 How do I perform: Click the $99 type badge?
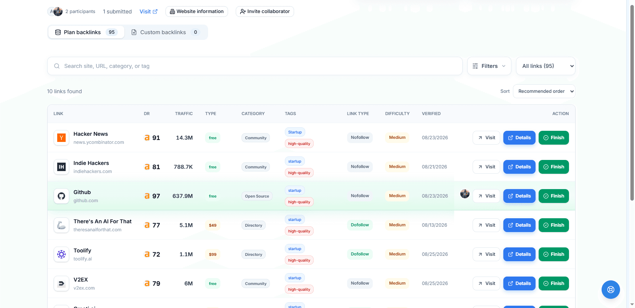pyautogui.click(x=213, y=254)
